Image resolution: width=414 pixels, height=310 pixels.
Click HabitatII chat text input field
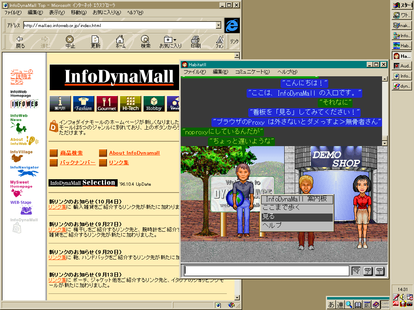[266, 271]
